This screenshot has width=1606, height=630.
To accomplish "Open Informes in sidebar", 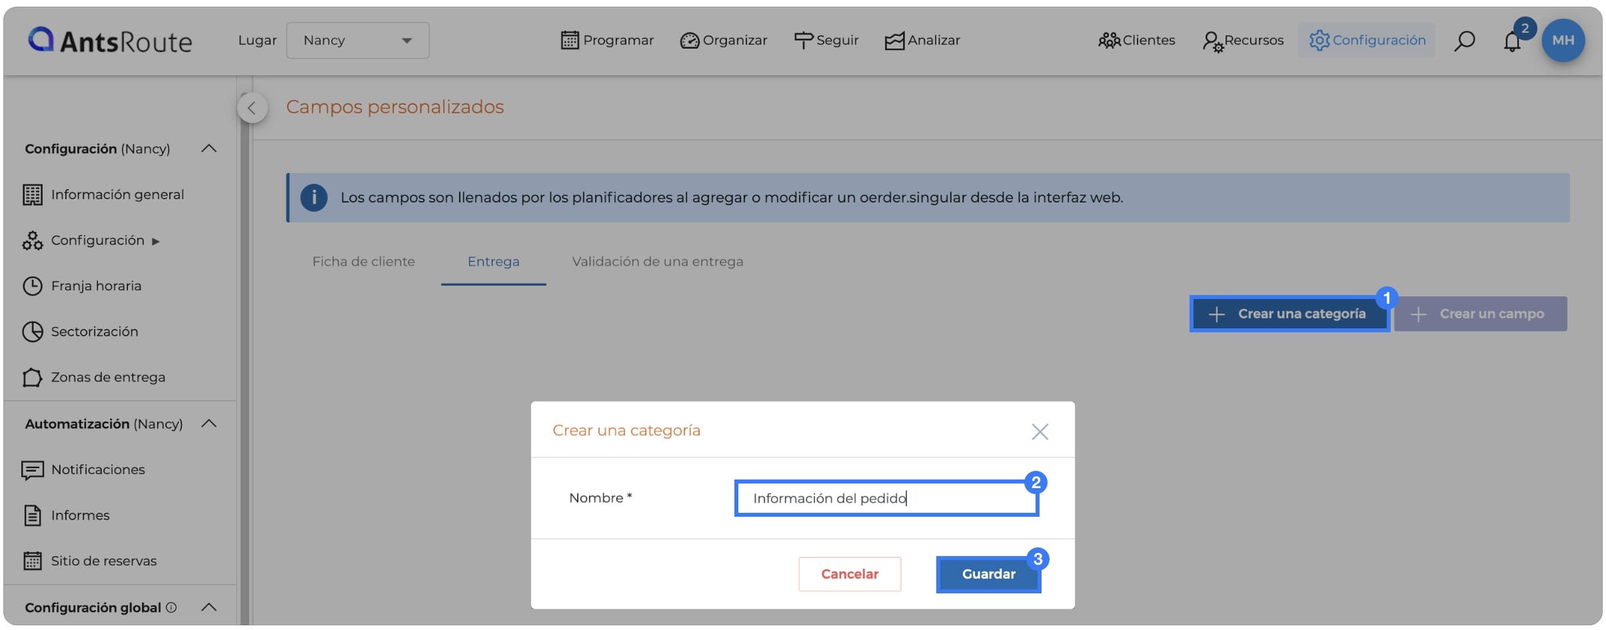I will [66, 515].
